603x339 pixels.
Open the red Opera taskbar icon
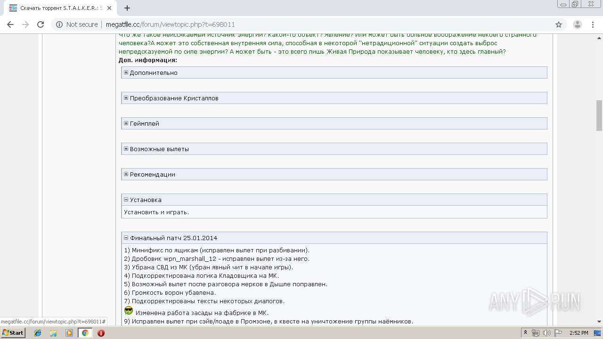pos(101,333)
